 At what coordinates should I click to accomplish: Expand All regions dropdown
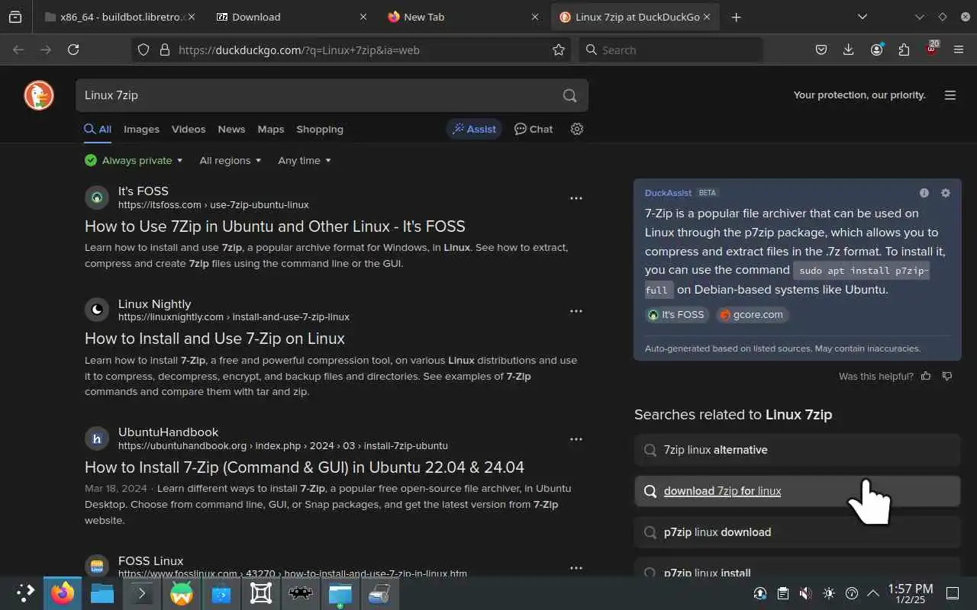tap(231, 160)
